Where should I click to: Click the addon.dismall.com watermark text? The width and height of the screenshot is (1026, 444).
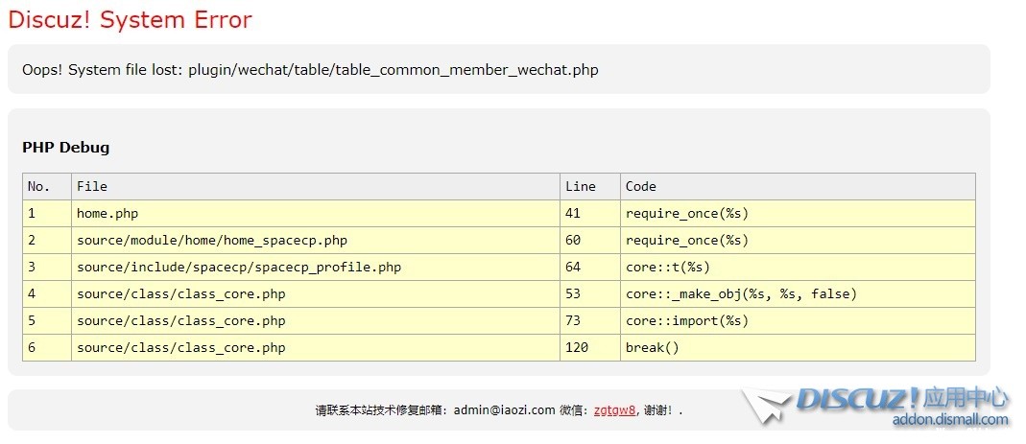click(950, 420)
